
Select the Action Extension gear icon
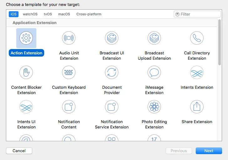point(26,38)
